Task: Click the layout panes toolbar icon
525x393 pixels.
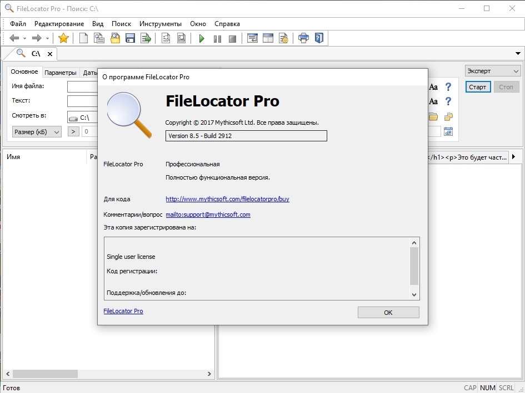Action: tap(268, 38)
